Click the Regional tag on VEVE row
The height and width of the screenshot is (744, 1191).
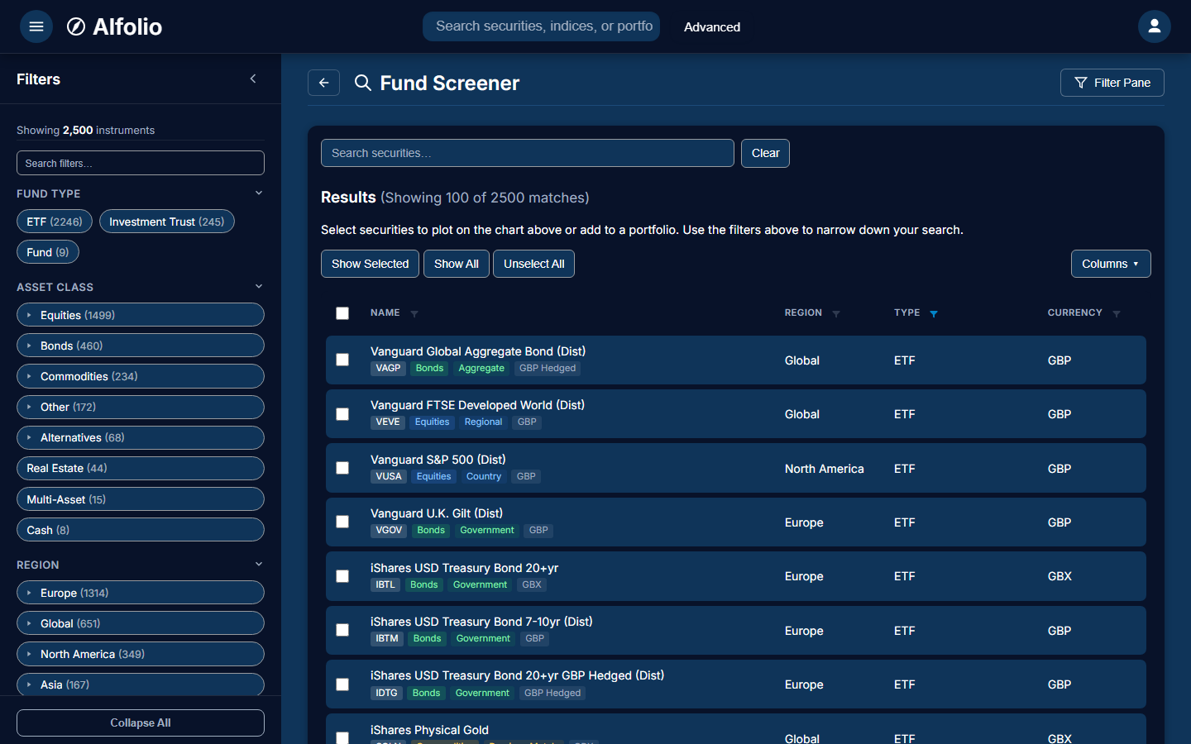pyautogui.click(x=483, y=422)
